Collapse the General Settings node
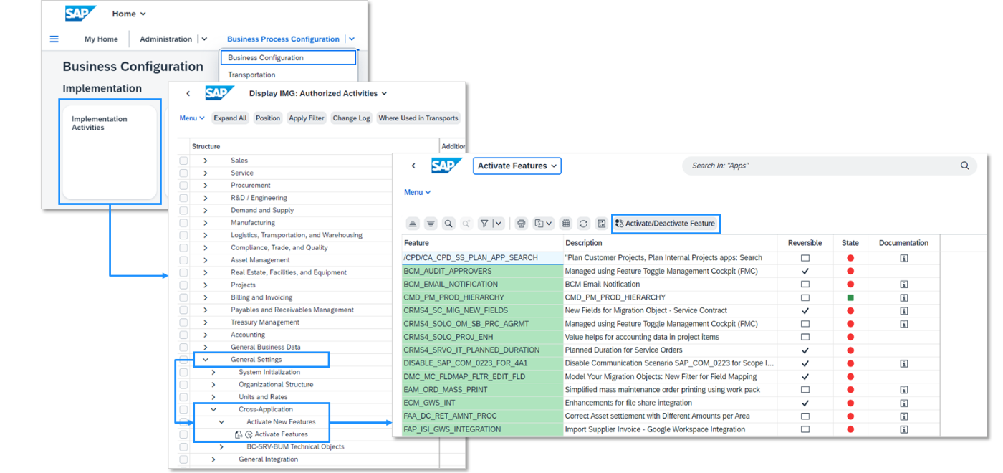 point(206,360)
